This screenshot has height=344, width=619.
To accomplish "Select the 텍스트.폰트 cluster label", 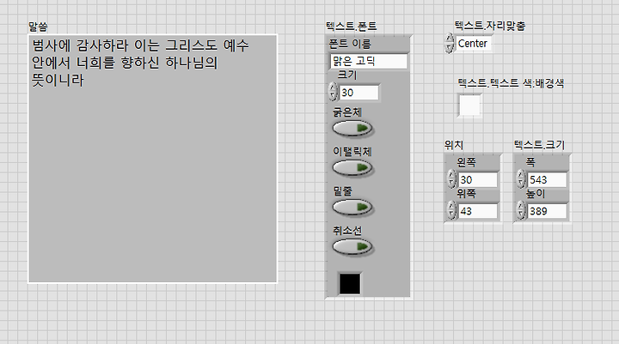I will 352,27.
